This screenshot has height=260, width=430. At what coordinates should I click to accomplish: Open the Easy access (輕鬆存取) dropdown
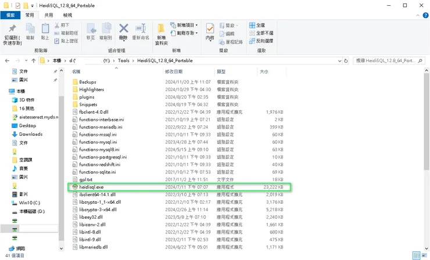[184, 33]
